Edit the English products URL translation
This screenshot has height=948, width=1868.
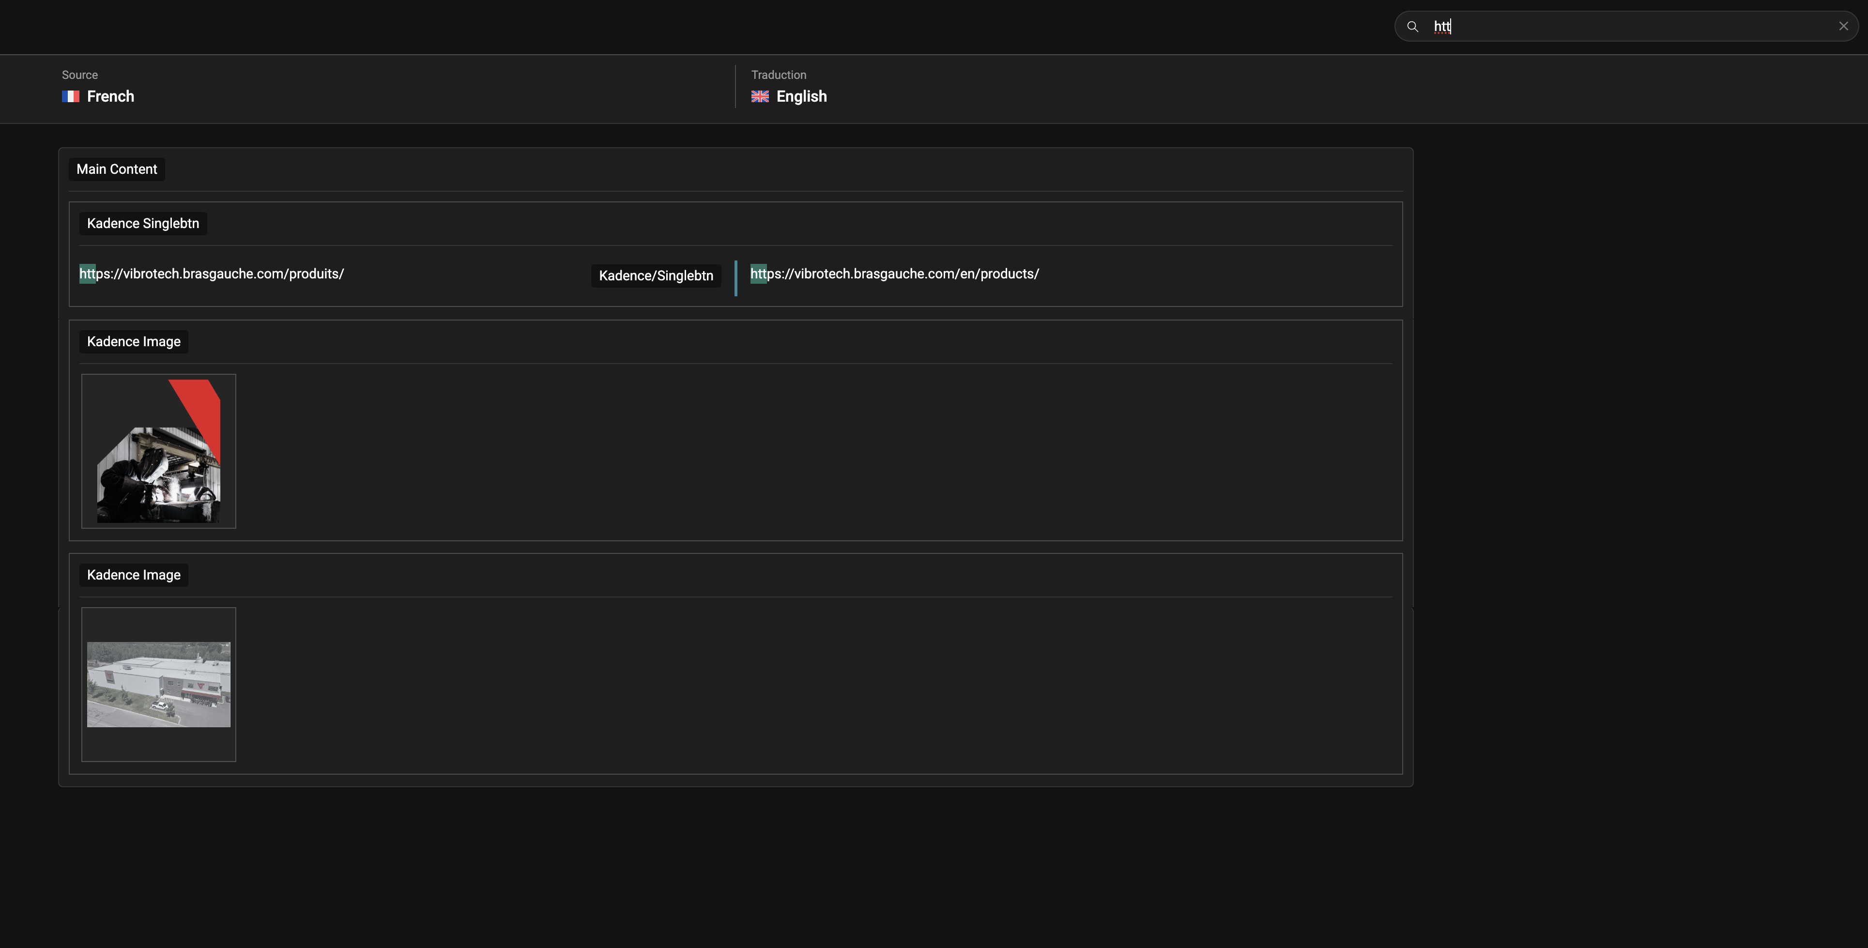point(895,274)
